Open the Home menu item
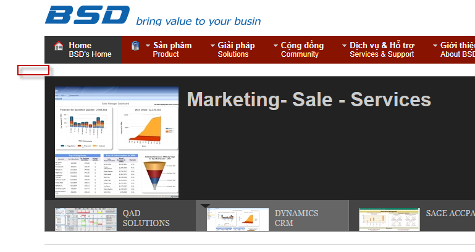The height and width of the screenshot is (252, 475). click(x=90, y=49)
